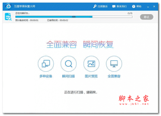Minimize the recovery app window
This screenshot has height=116, width=161.
click(x=148, y=7)
